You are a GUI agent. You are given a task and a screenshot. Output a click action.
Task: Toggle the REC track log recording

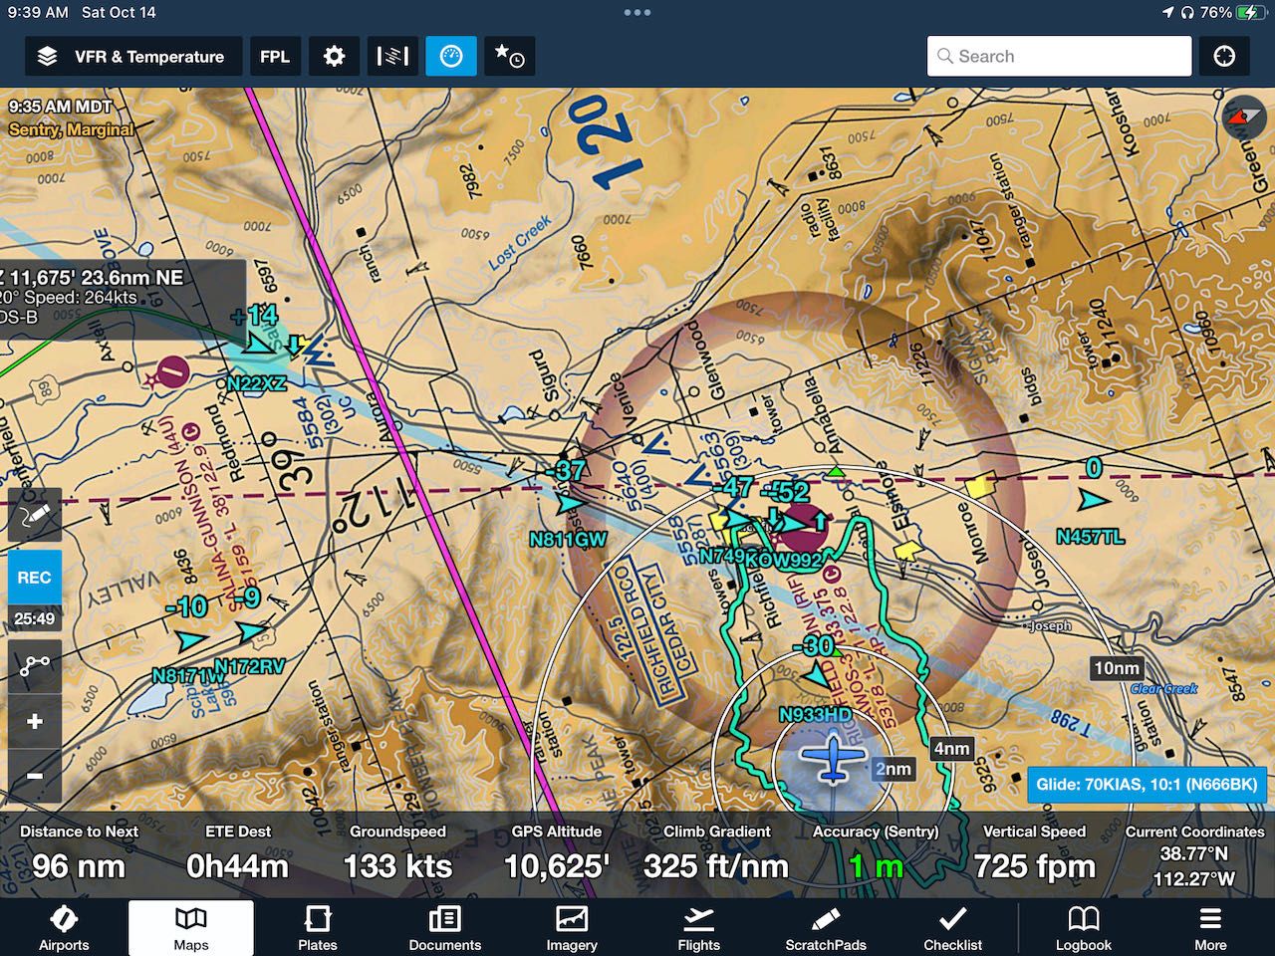click(34, 578)
